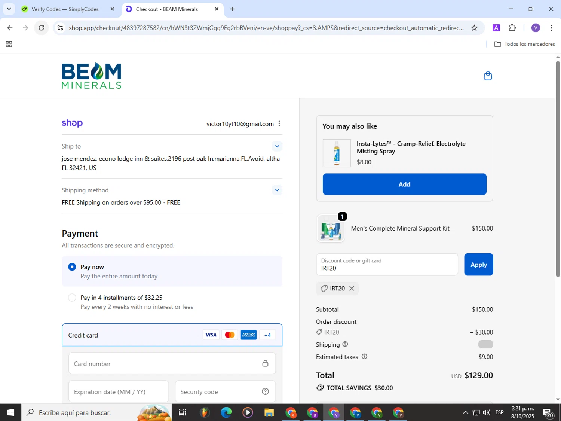Click the page vertical scrollbar
The image size is (561, 421).
coord(558,168)
